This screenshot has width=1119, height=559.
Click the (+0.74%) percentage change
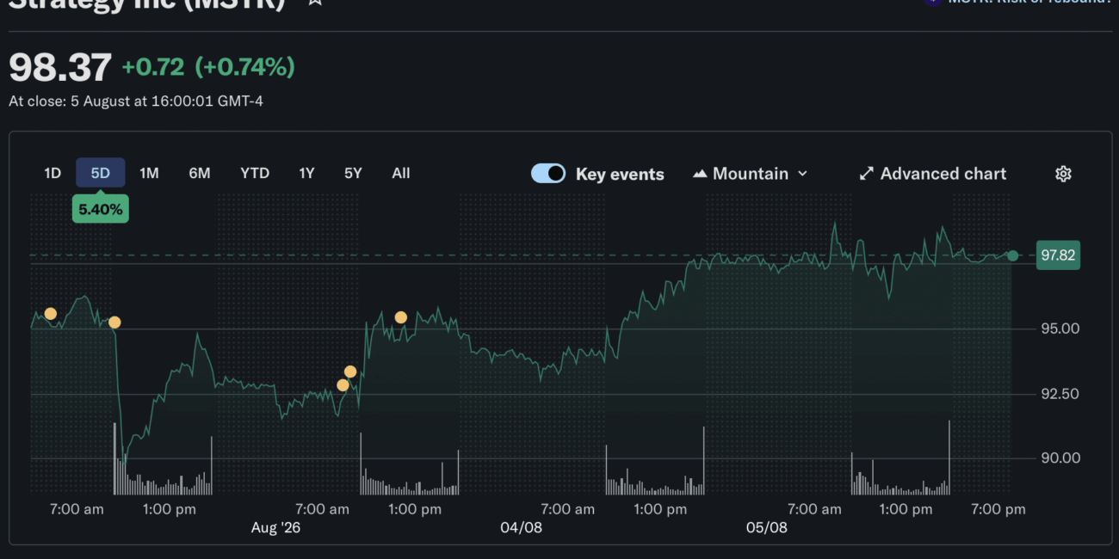click(x=245, y=67)
